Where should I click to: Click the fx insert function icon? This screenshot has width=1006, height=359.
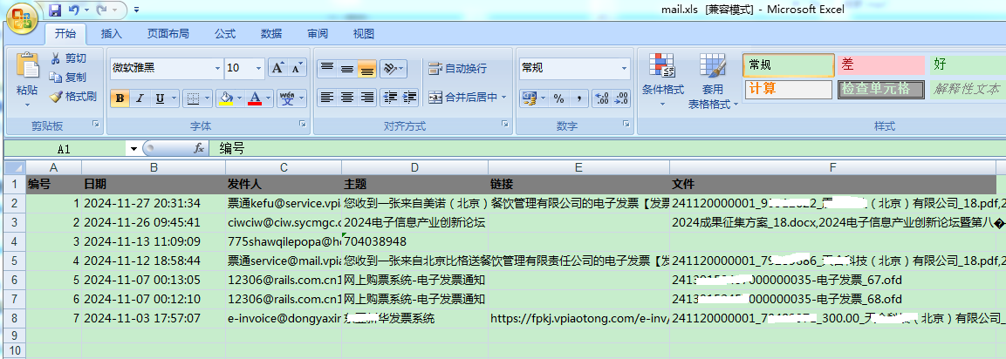pos(199,149)
